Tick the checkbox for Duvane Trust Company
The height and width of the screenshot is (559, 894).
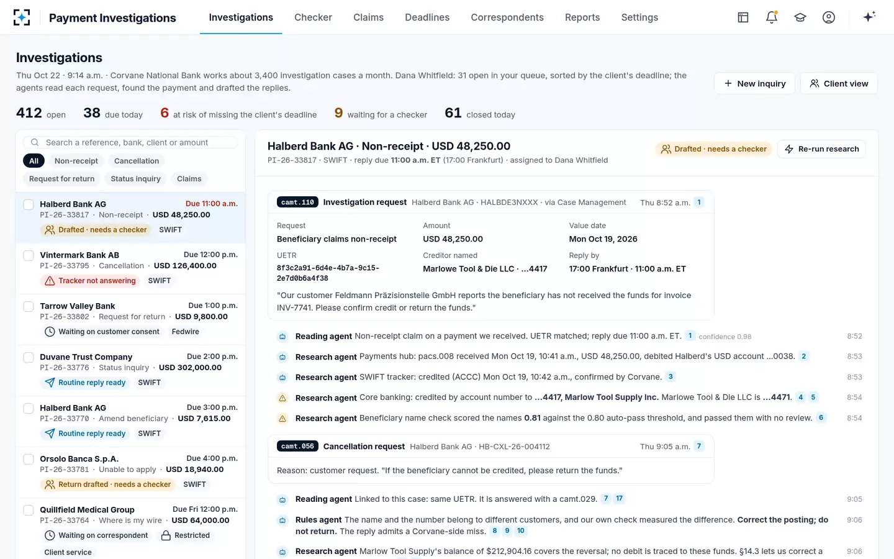point(29,358)
